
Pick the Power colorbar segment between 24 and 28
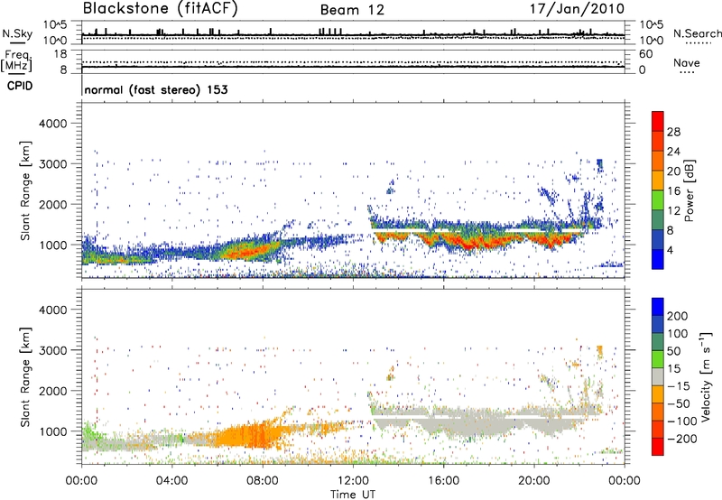pyautogui.click(x=658, y=141)
